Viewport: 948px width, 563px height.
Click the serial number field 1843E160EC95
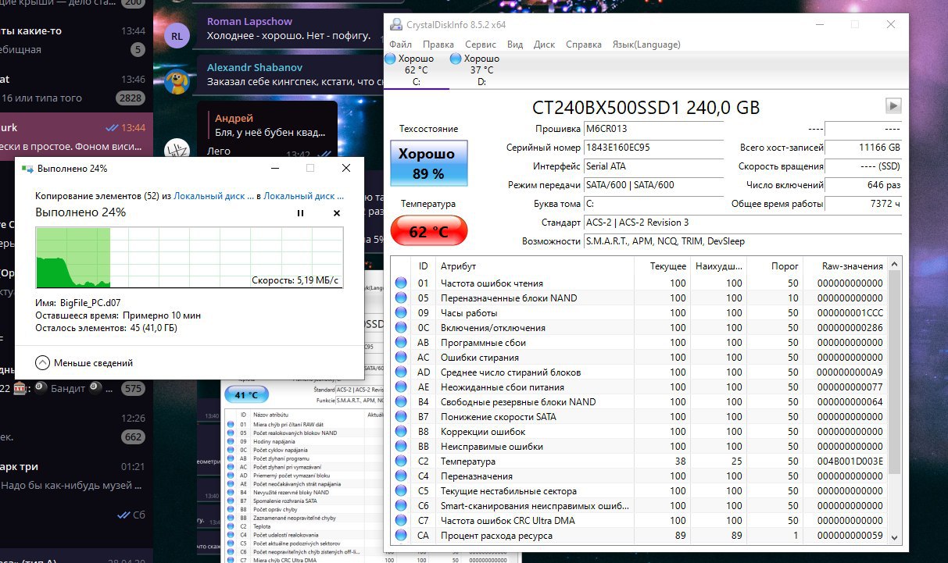pyautogui.click(x=653, y=148)
